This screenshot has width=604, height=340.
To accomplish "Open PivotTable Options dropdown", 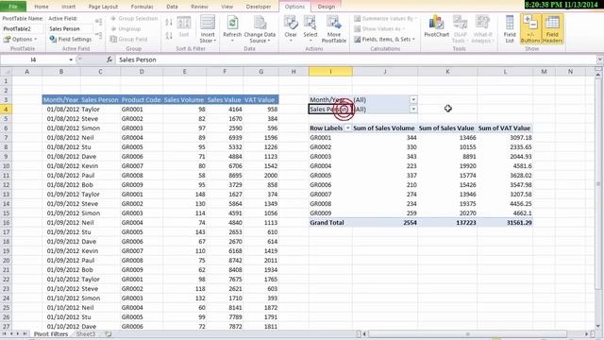I will (x=20, y=39).
